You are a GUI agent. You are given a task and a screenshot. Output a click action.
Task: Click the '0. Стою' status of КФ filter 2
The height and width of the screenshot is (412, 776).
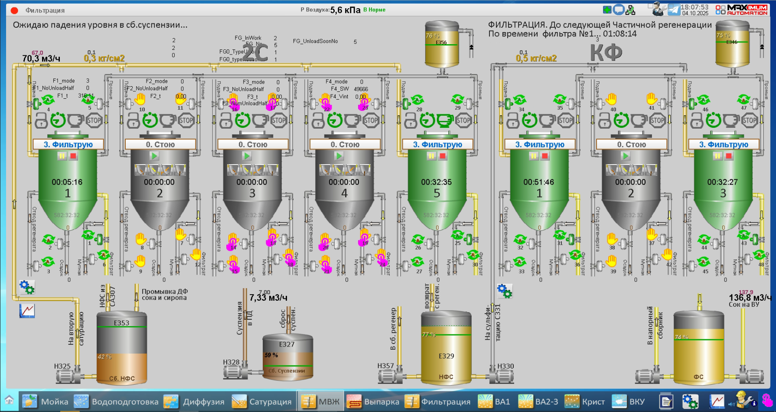pos(631,144)
